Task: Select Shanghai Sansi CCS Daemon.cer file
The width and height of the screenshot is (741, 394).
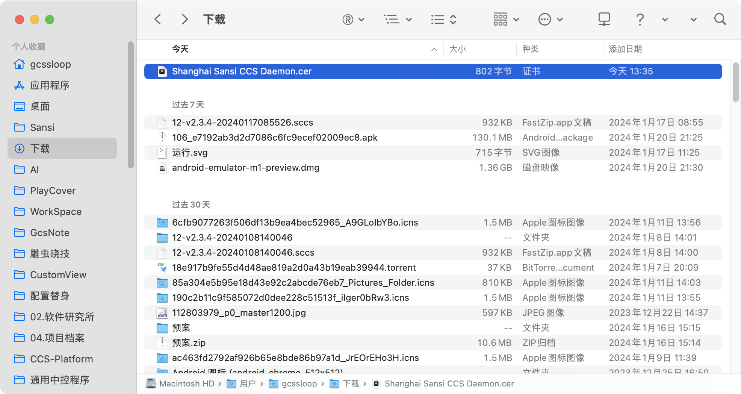Action: click(x=433, y=71)
